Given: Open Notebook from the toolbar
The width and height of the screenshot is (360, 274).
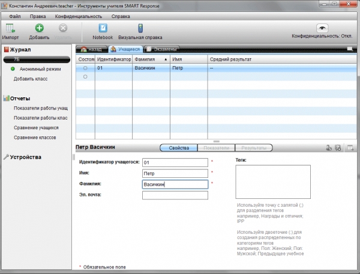Looking at the screenshot, I should tap(103, 28).
